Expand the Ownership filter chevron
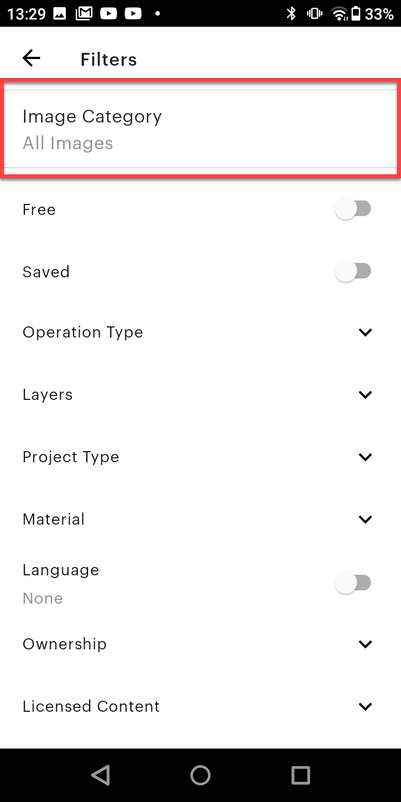 365,644
